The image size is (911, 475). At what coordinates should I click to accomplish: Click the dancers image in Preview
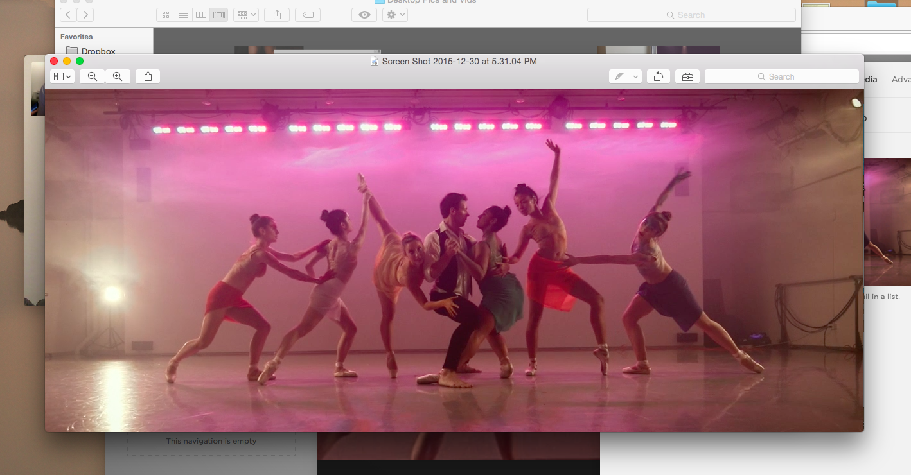coord(454,260)
